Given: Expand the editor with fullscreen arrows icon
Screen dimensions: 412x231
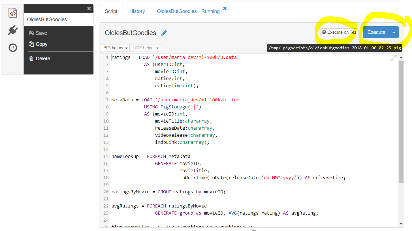Looking at the screenshot, I should pyautogui.click(x=394, y=58).
